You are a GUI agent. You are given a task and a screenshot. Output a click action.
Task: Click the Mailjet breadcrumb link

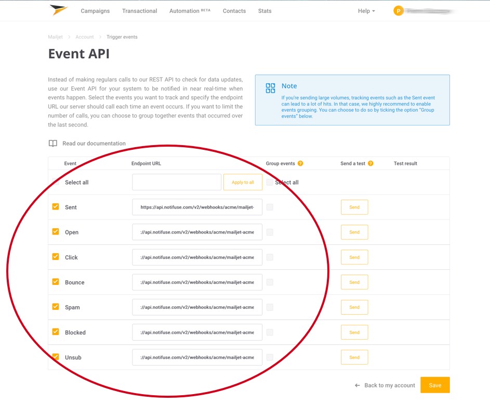(x=55, y=37)
